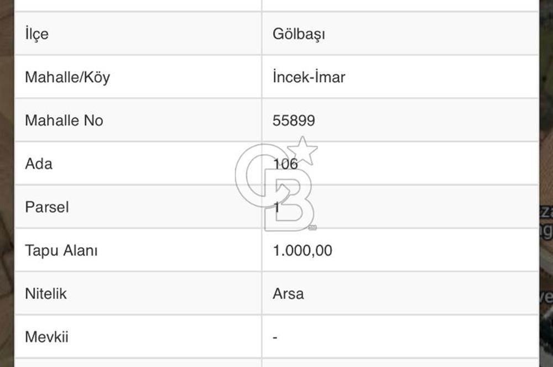Click the Nitelik label cell

point(138,293)
